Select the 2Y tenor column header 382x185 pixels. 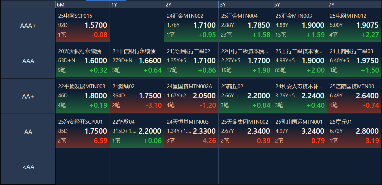(191, 4)
